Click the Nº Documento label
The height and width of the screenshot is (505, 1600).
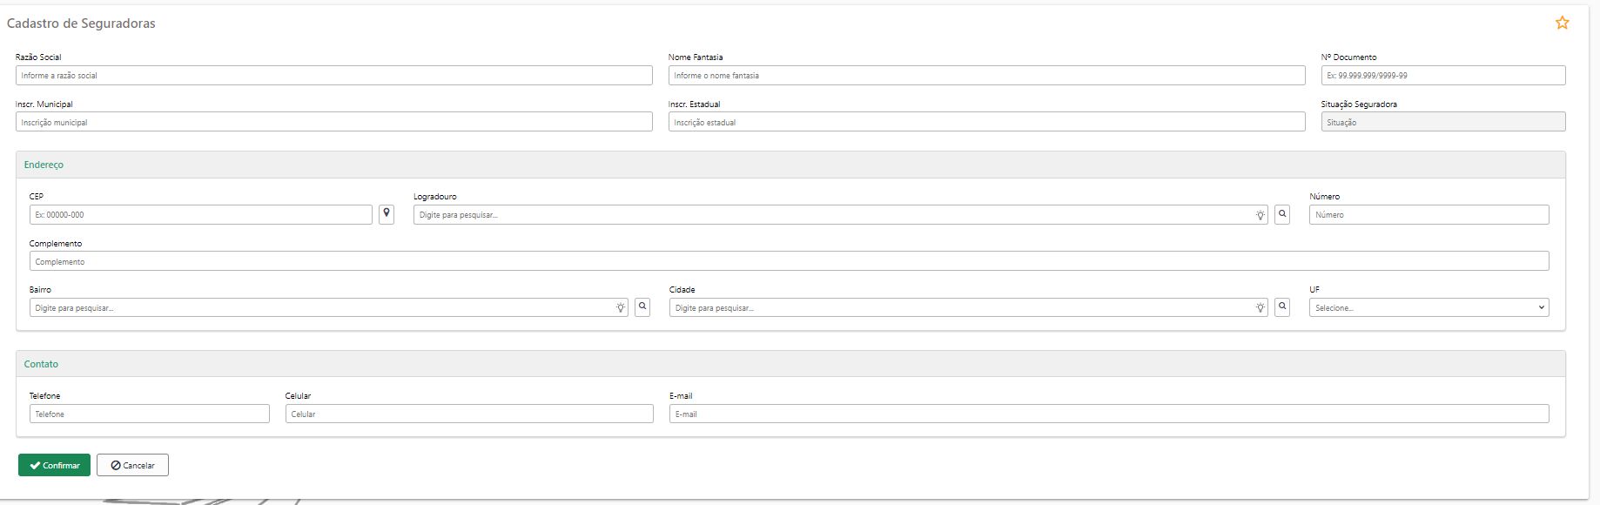click(1348, 57)
